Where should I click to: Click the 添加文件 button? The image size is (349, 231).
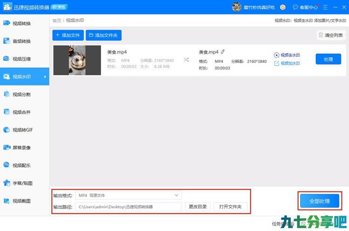click(68, 35)
